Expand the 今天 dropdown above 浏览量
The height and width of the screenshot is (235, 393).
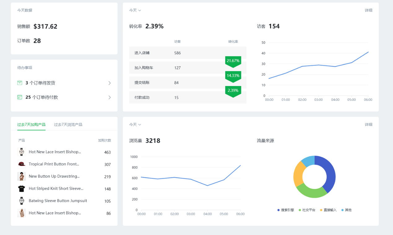click(x=135, y=125)
